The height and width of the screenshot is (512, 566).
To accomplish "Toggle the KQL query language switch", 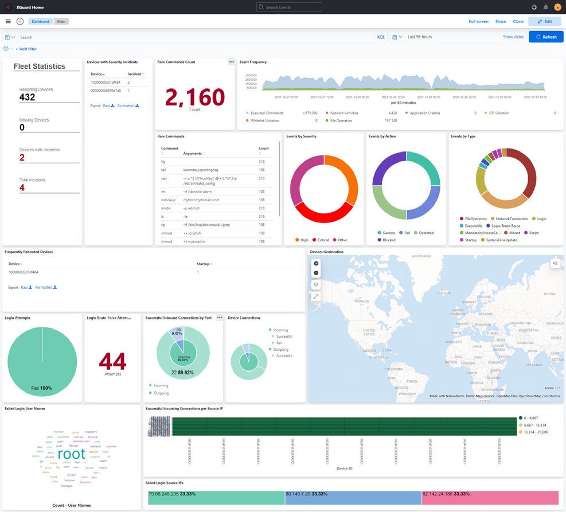I will [381, 37].
